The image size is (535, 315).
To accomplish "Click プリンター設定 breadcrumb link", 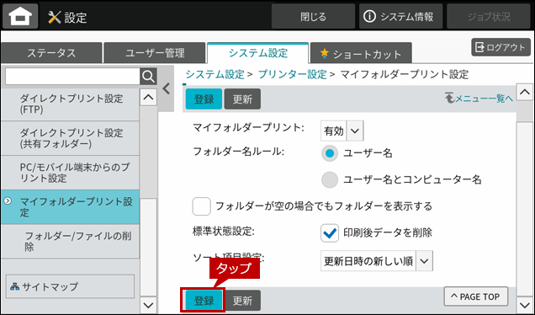I will [x=293, y=74].
